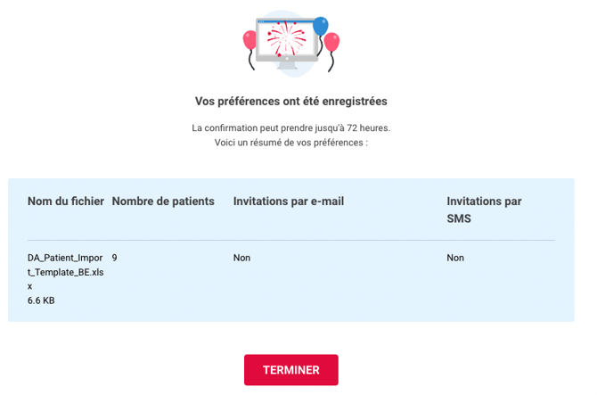This screenshot has height=395, width=597.
Task: Click the heading "Vos préférences ont été enregistrées"
Action: 290,101
